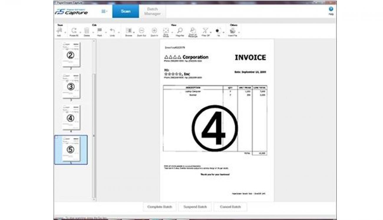
Task: Expand the Browse view dropdown arrow
Action: (134, 32)
